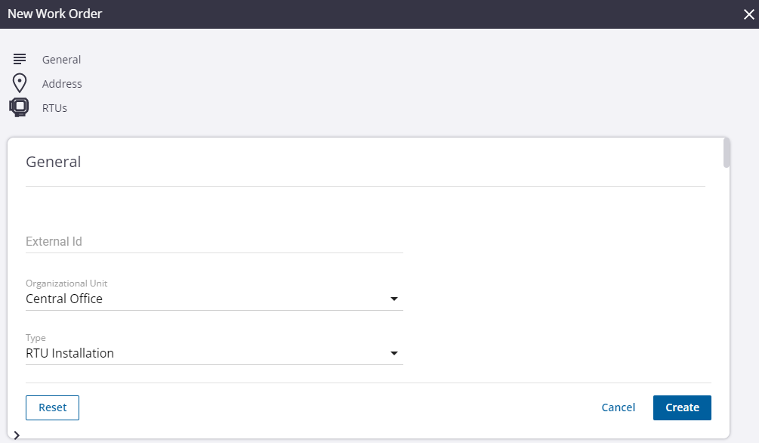
Task: Click the Cancel link
Action: 618,407
